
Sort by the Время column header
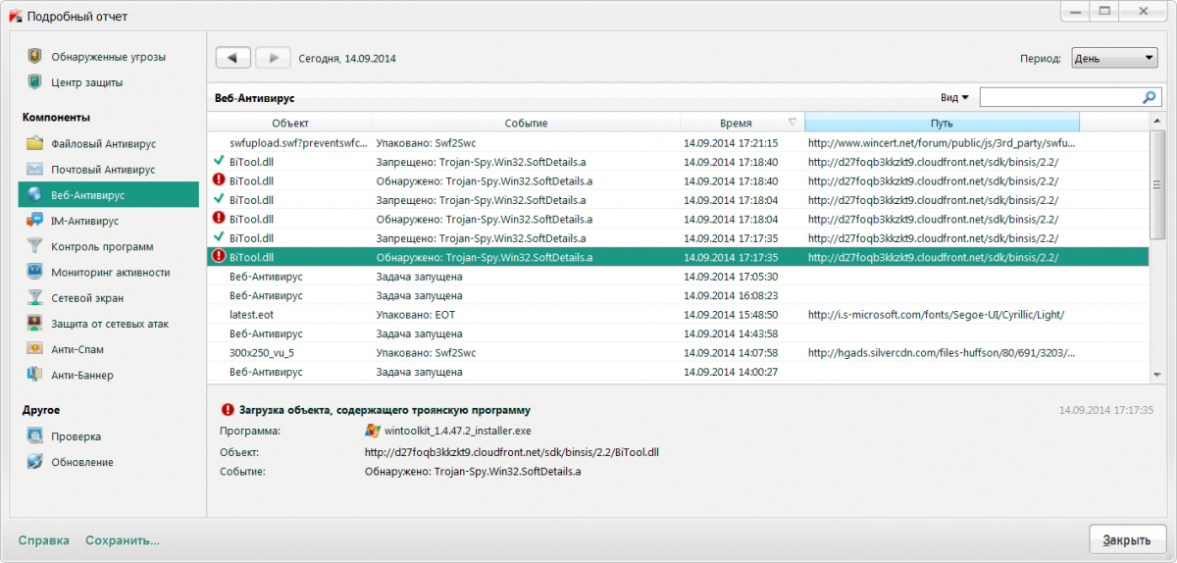click(742, 123)
